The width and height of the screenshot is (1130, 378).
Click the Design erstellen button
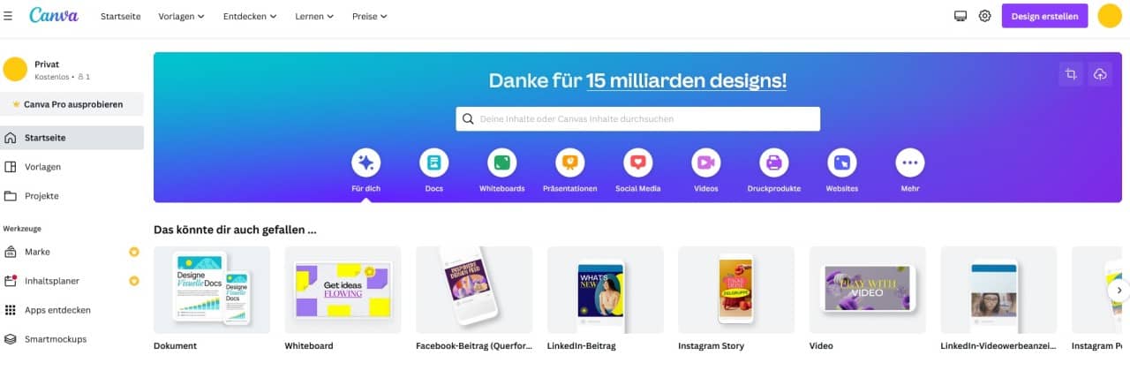(1045, 16)
